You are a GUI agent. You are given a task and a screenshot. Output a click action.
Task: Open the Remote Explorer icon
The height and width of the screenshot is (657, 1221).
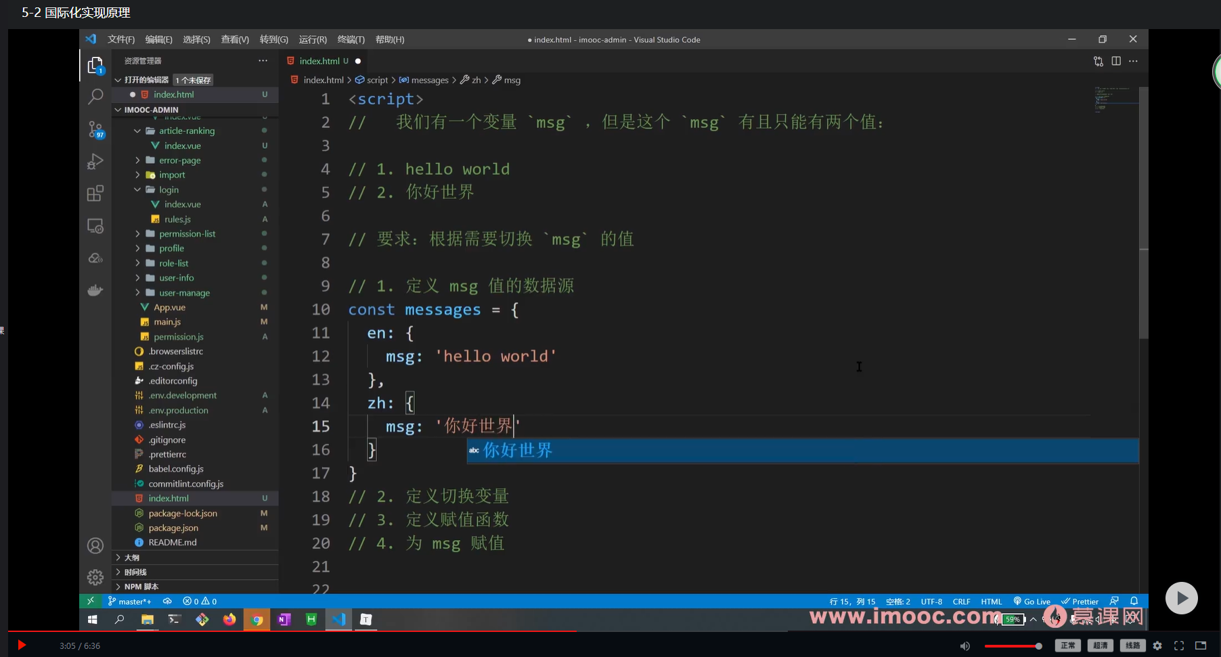95,226
